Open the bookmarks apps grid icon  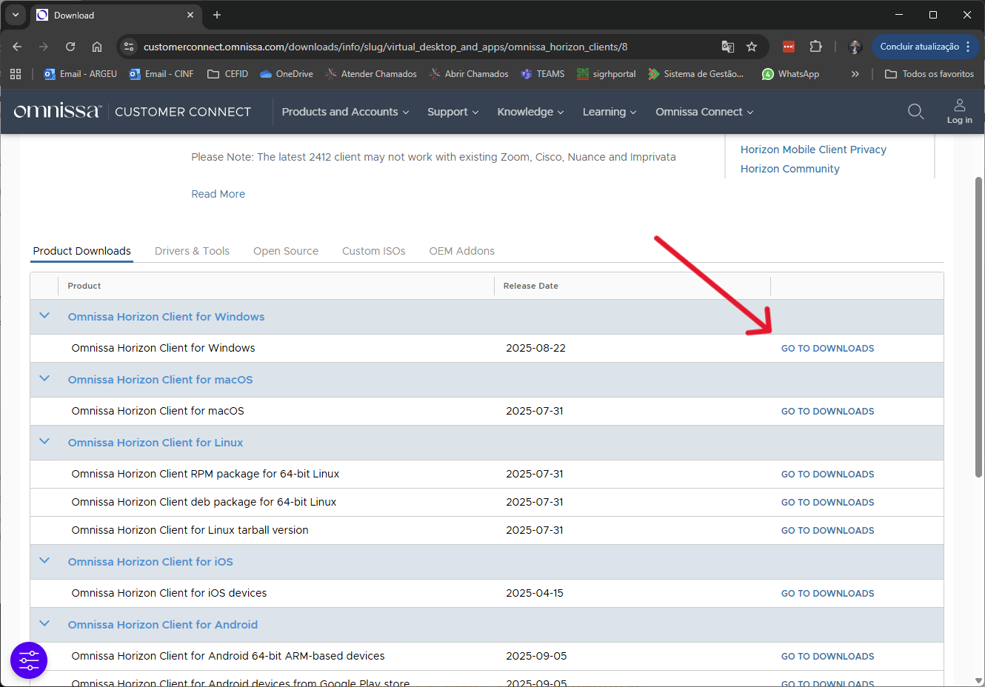pyautogui.click(x=16, y=74)
